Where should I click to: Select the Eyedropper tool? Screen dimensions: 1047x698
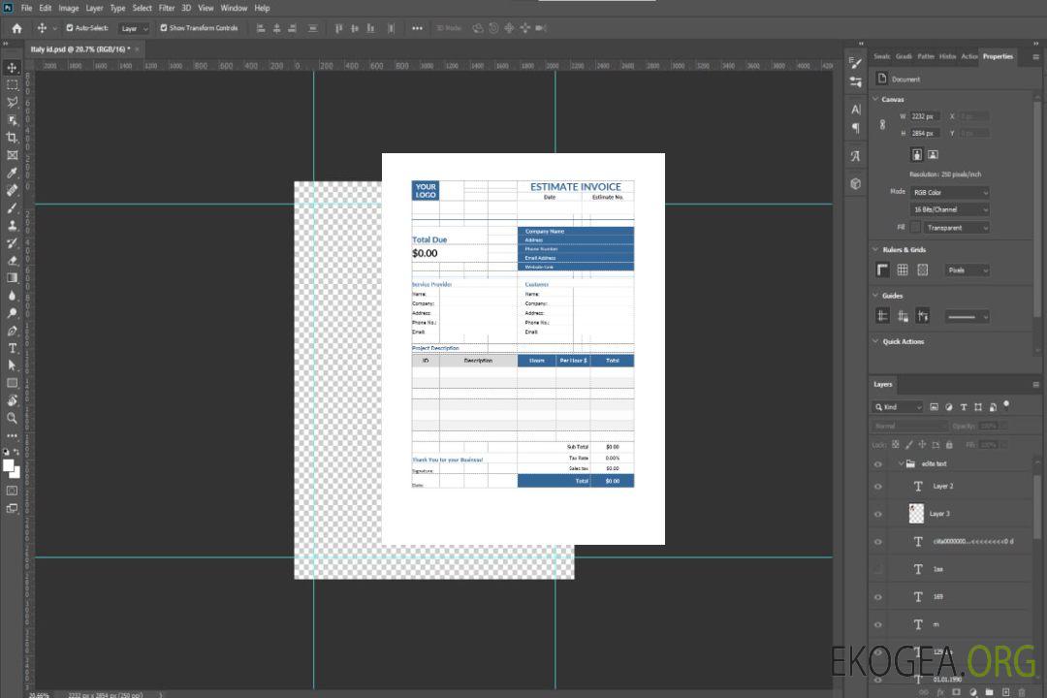[x=13, y=173]
